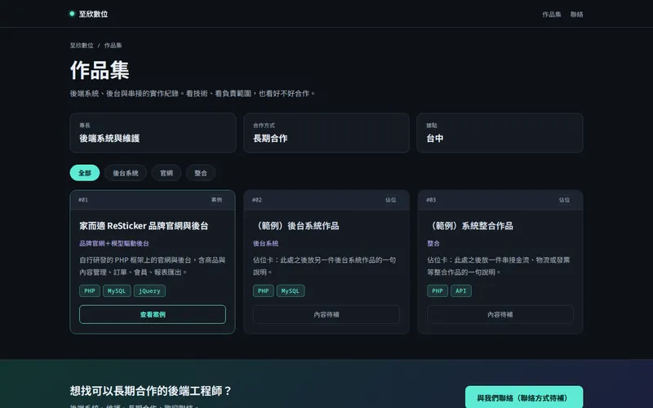Open the 至欣數位 brand name in header
653x408 pixels.
click(x=93, y=14)
